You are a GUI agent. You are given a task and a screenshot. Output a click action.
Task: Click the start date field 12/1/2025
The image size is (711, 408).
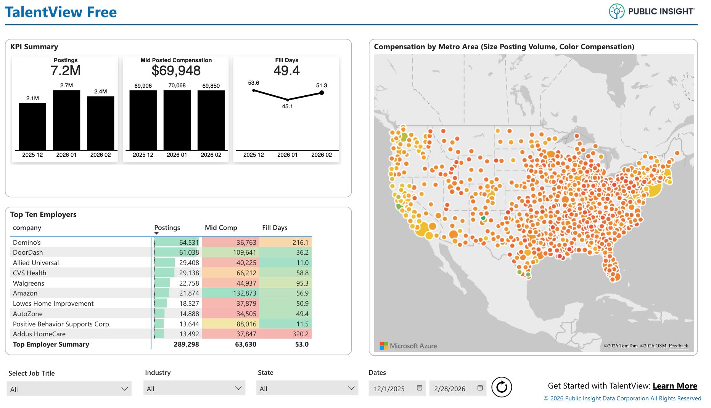click(x=390, y=389)
